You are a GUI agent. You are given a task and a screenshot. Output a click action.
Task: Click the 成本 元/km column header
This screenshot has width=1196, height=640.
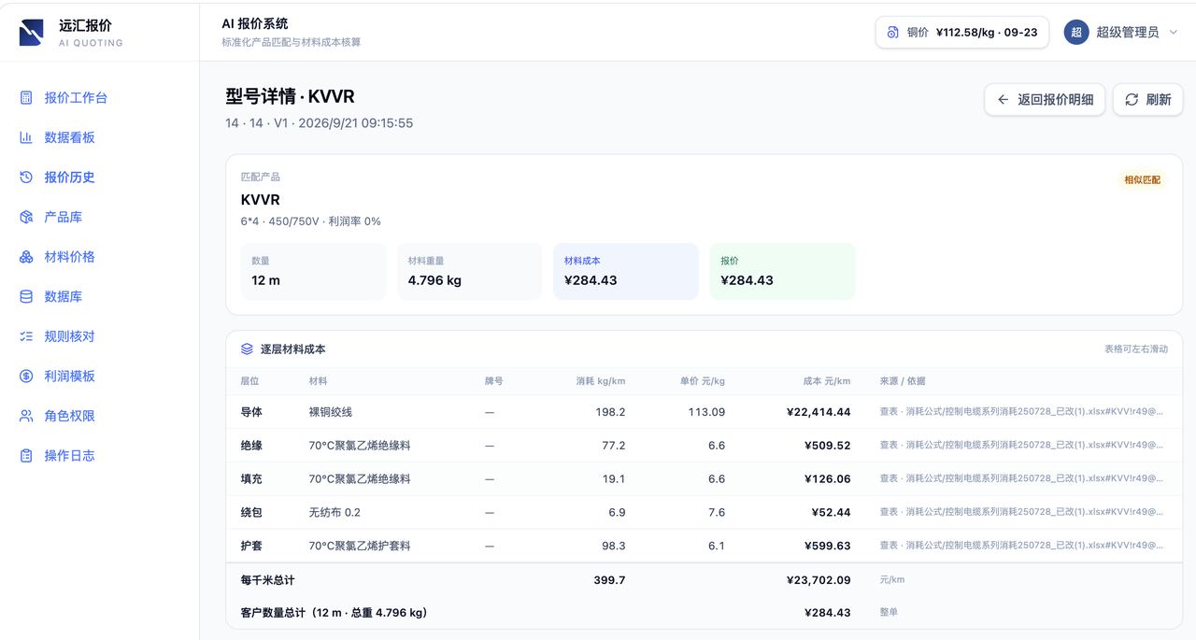(827, 381)
